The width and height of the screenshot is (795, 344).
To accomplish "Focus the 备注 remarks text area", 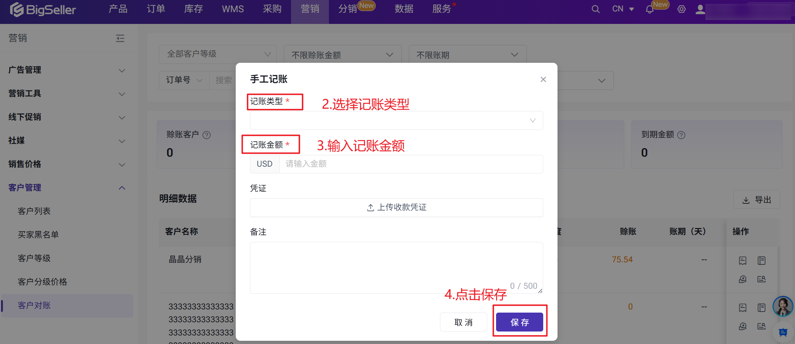I will click(396, 268).
